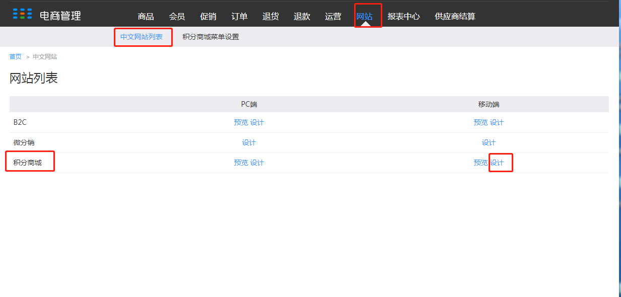The height and width of the screenshot is (297, 621).
Task: Preview the 积分商城 移动端 site
Action: pos(480,163)
